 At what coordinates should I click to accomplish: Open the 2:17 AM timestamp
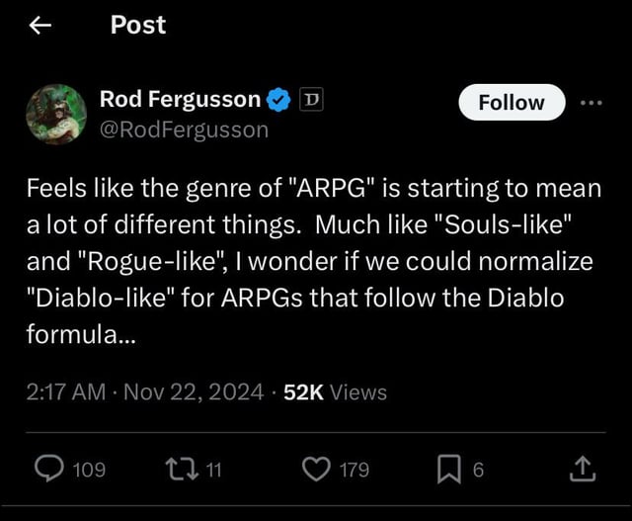[x=66, y=391]
